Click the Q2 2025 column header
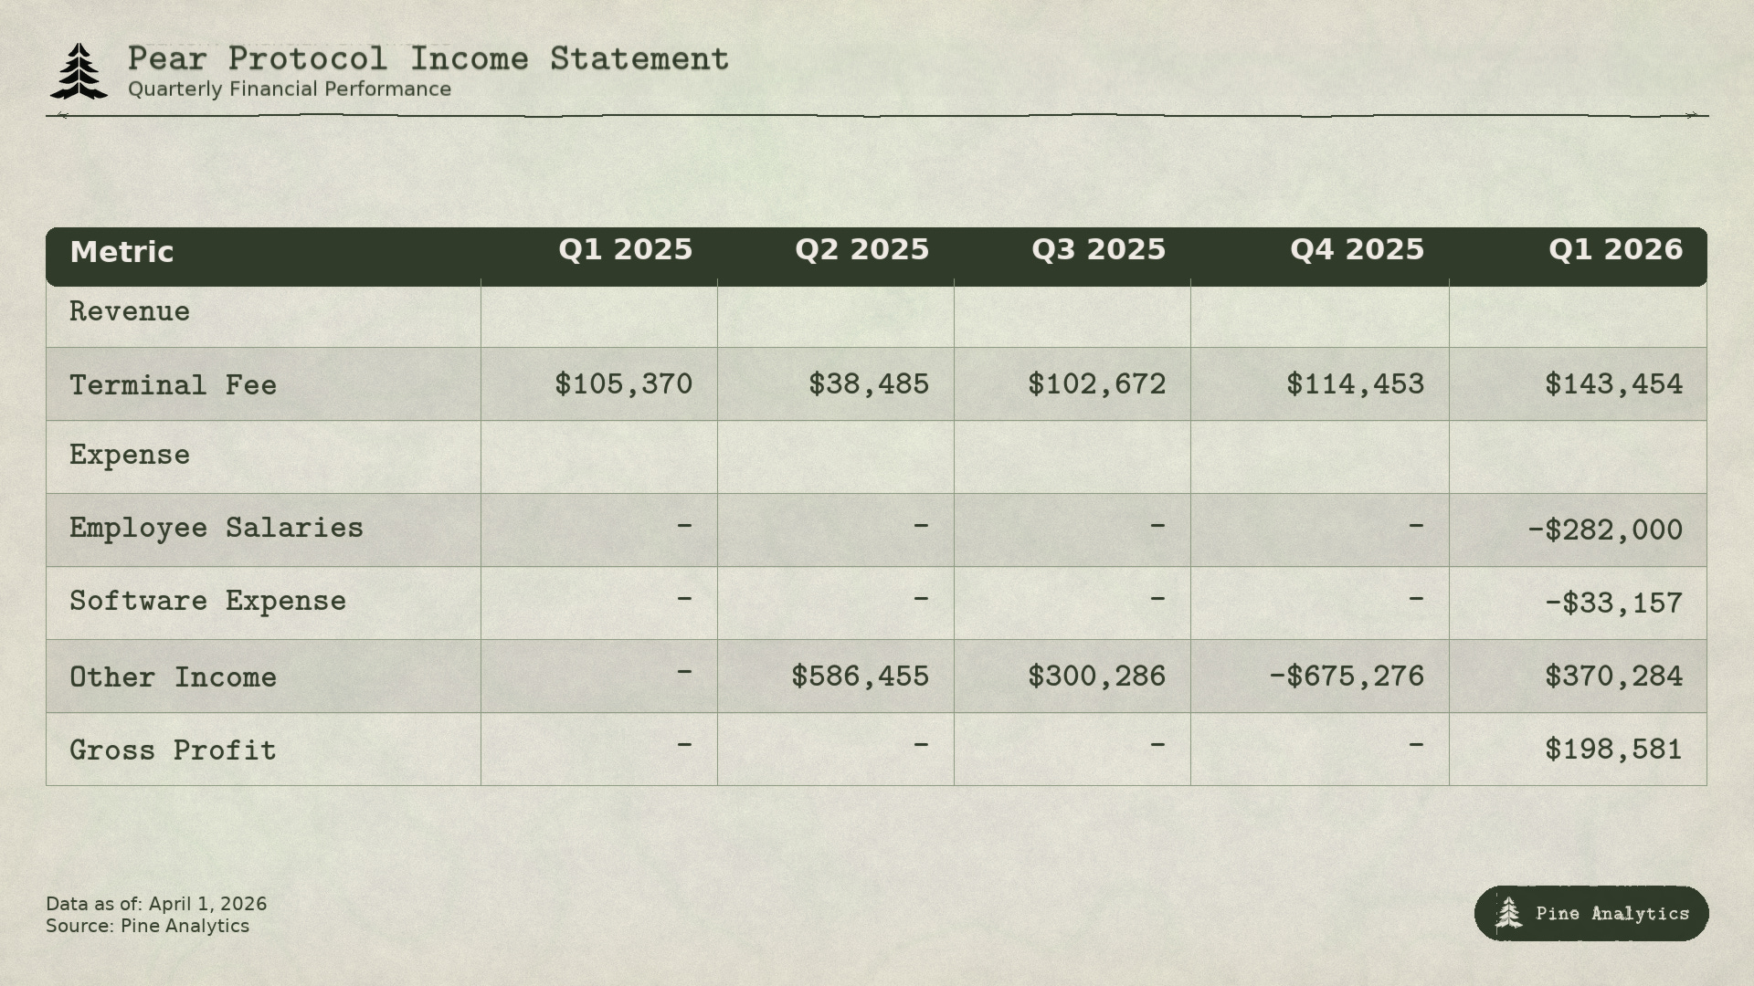Screen dimensions: 1754x986 pyautogui.click(x=861, y=250)
